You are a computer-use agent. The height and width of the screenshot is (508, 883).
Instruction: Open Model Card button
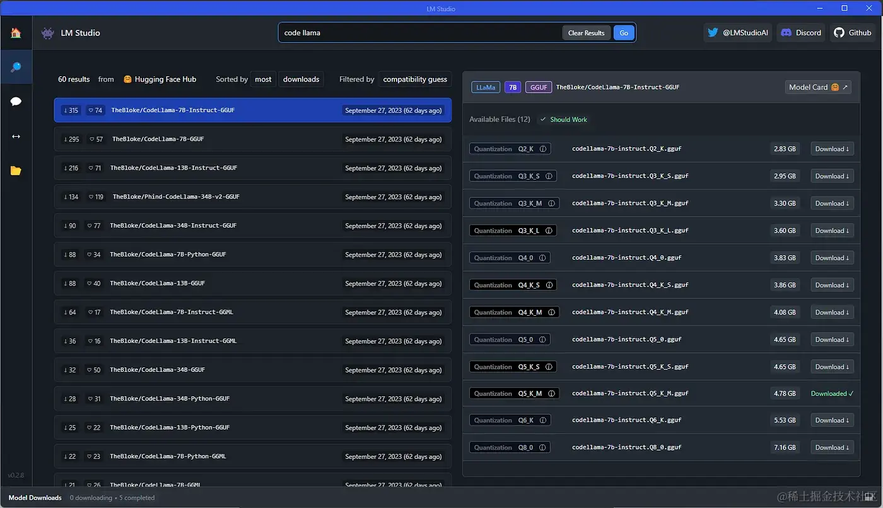pos(818,87)
